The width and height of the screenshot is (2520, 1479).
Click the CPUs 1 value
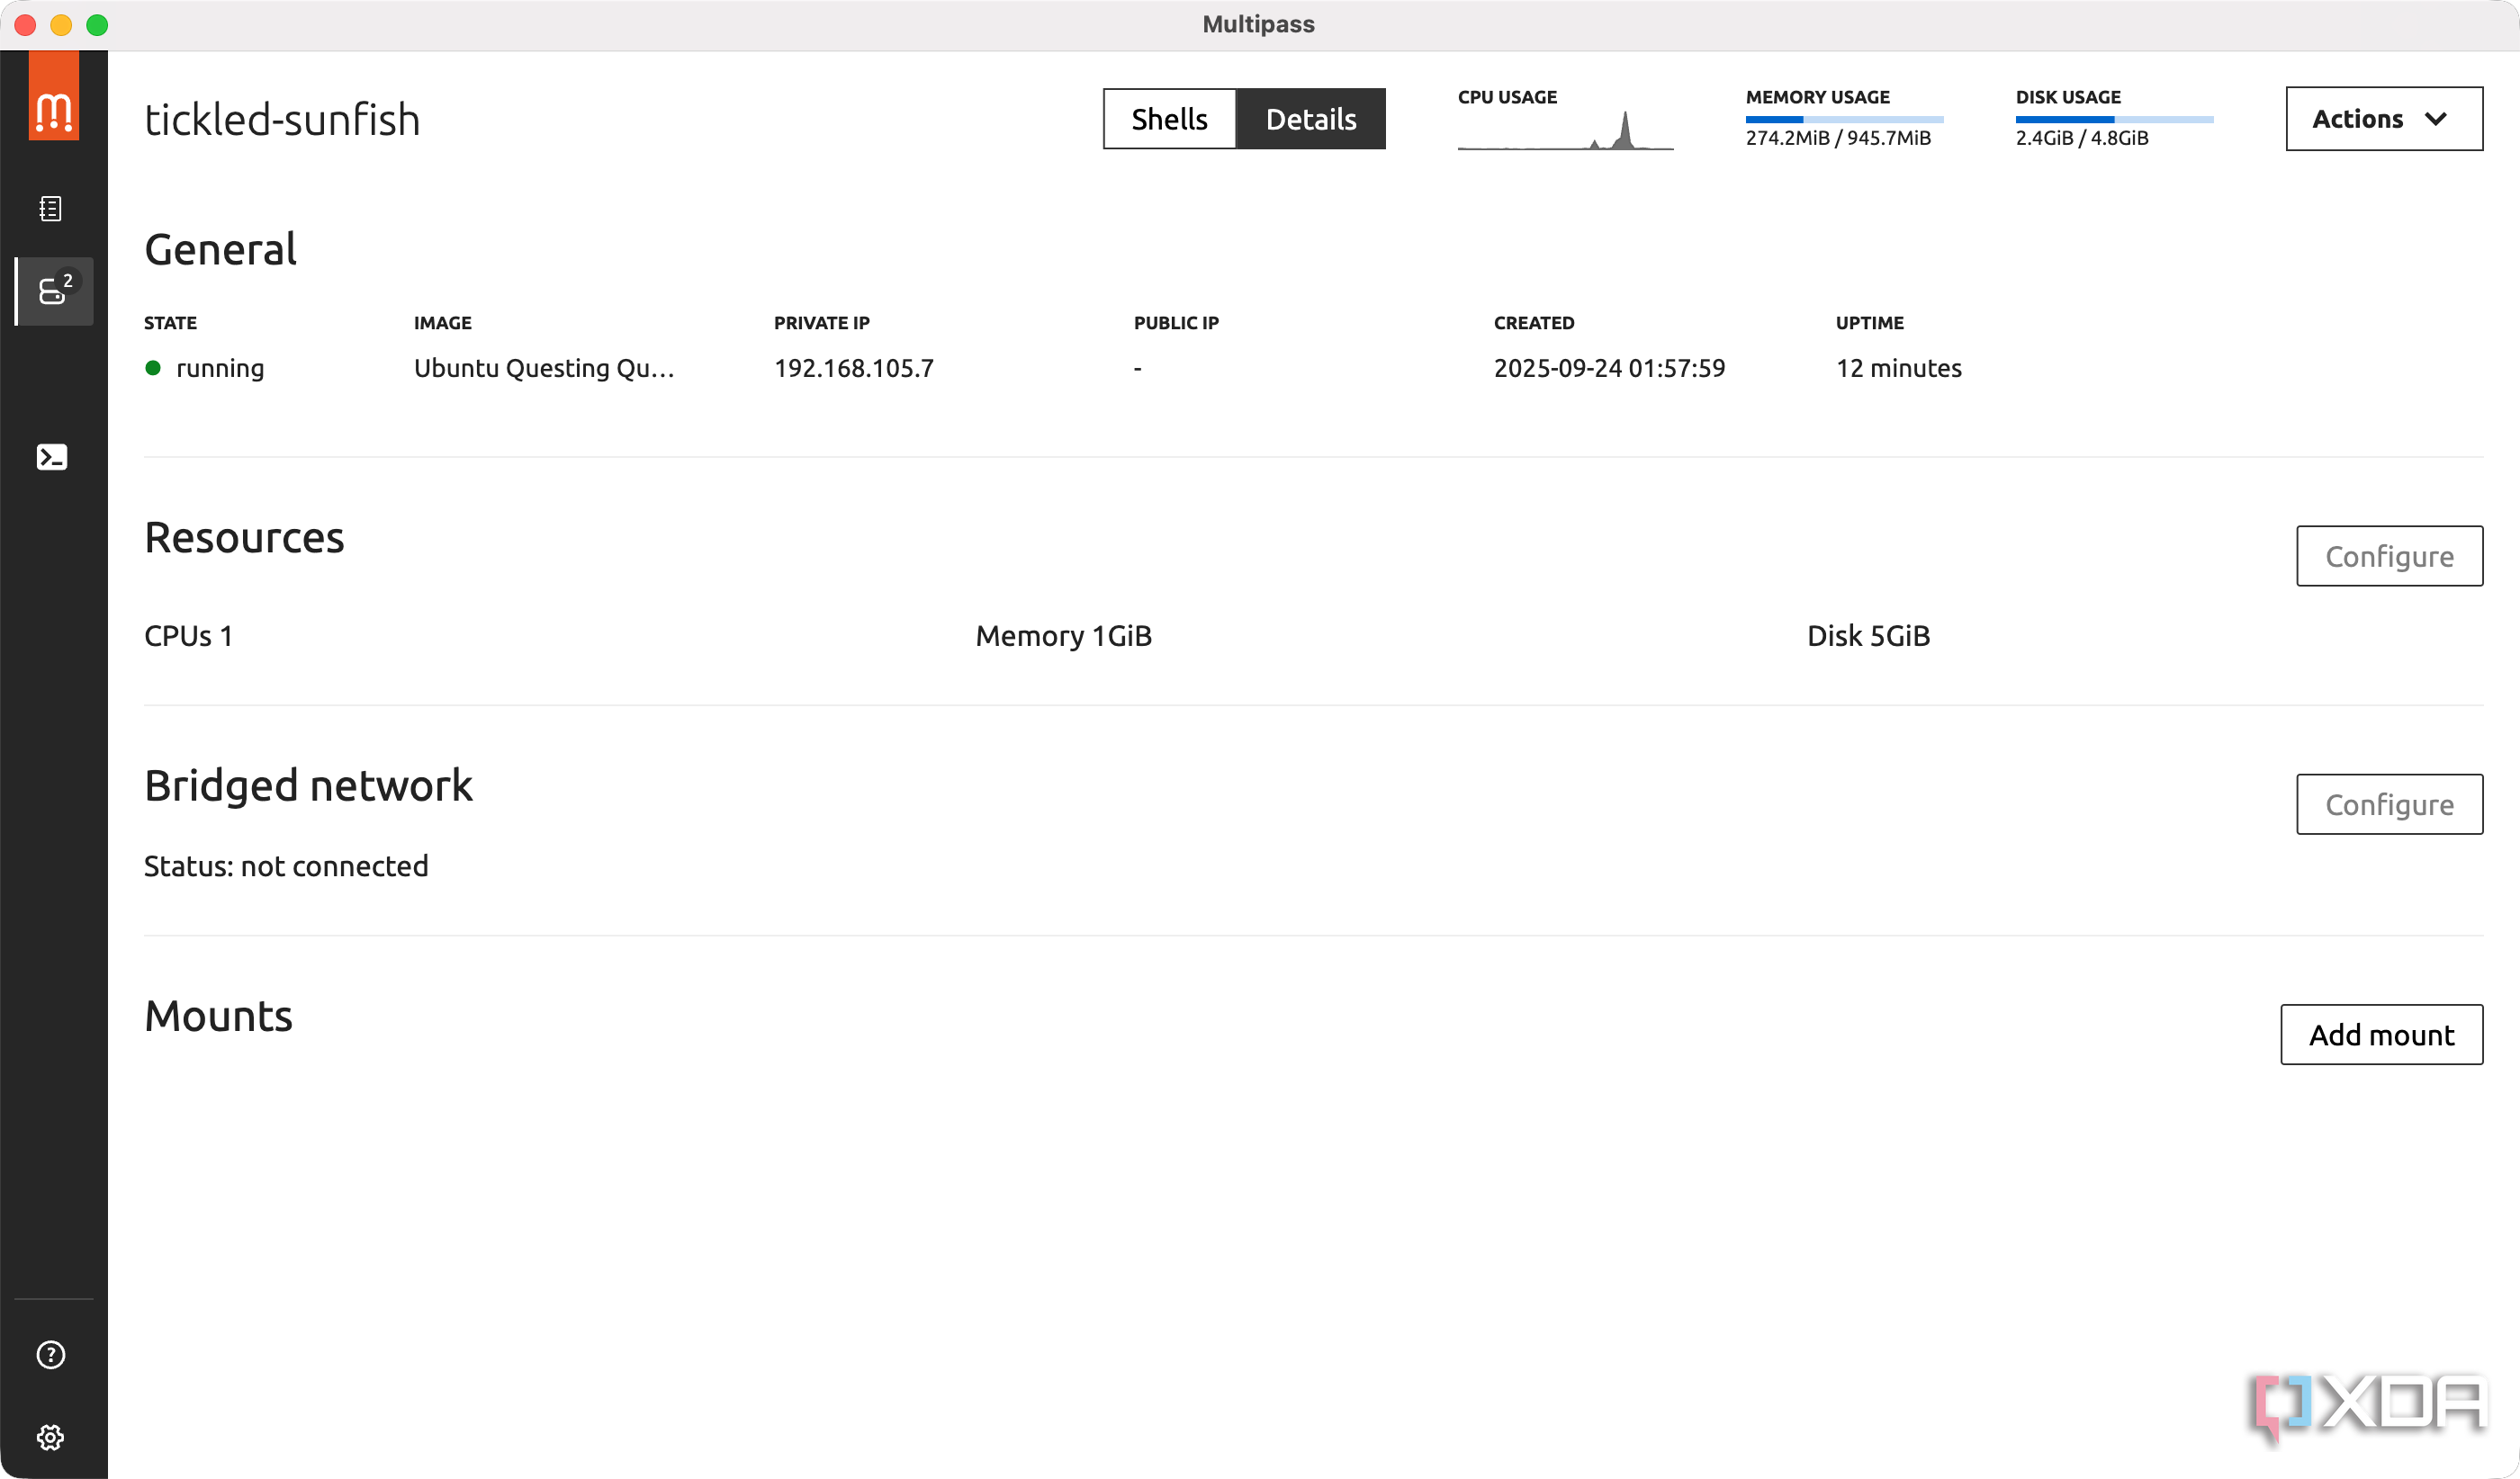(188, 635)
